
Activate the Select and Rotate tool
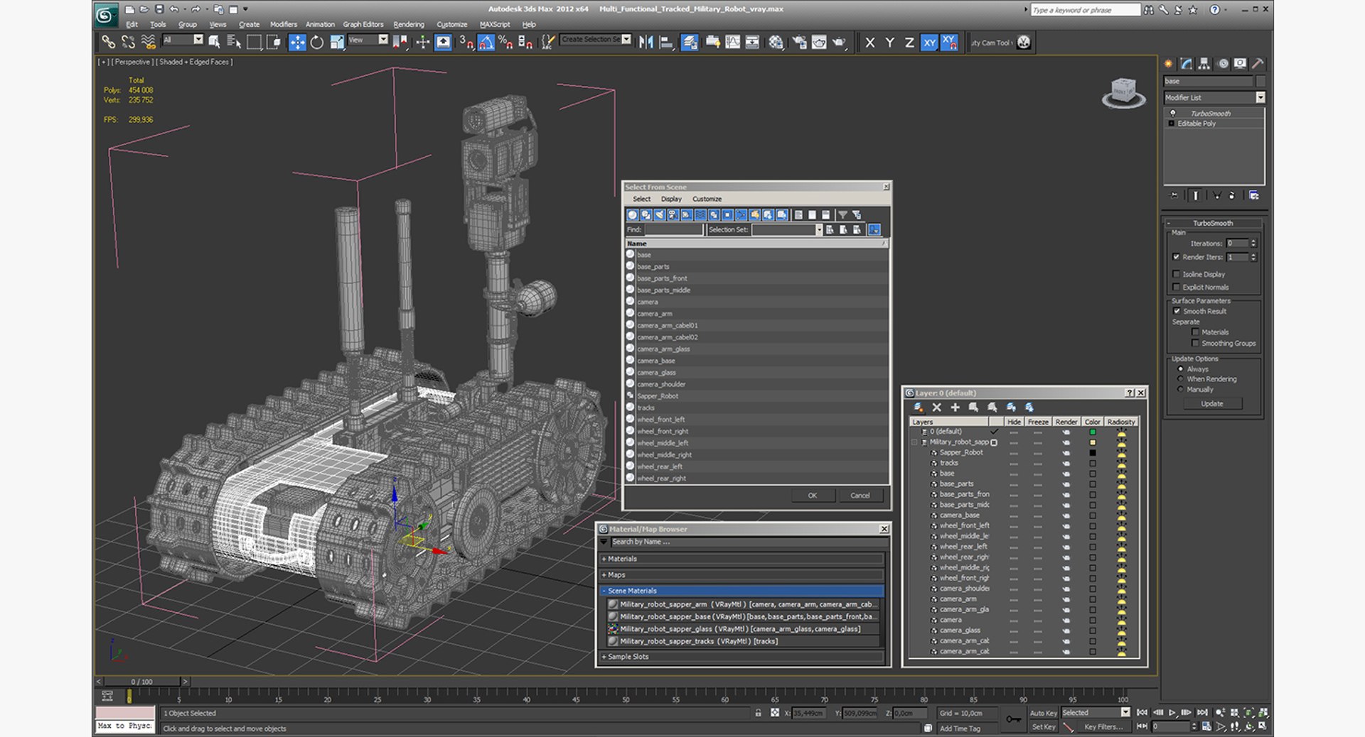(x=316, y=42)
